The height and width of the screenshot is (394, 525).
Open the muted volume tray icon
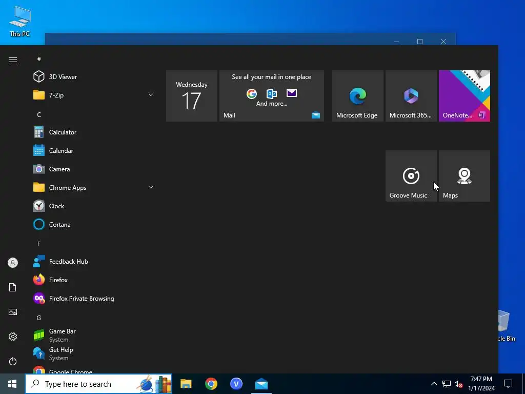(459, 384)
